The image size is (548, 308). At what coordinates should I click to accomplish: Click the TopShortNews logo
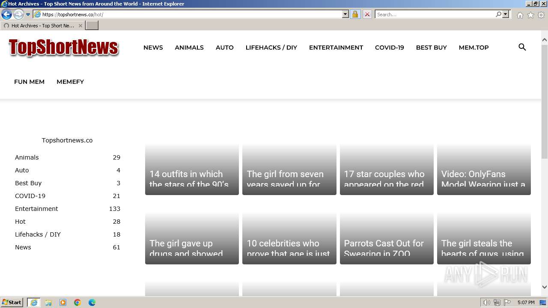coord(63,47)
